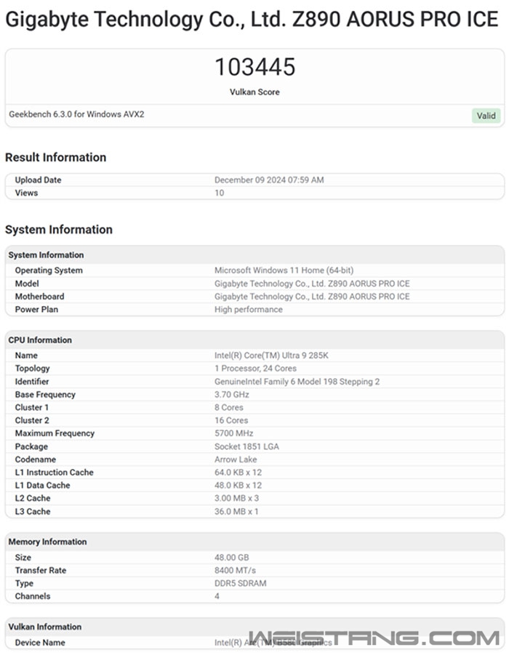Click the Power Plan label

click(x=36, y=310)
